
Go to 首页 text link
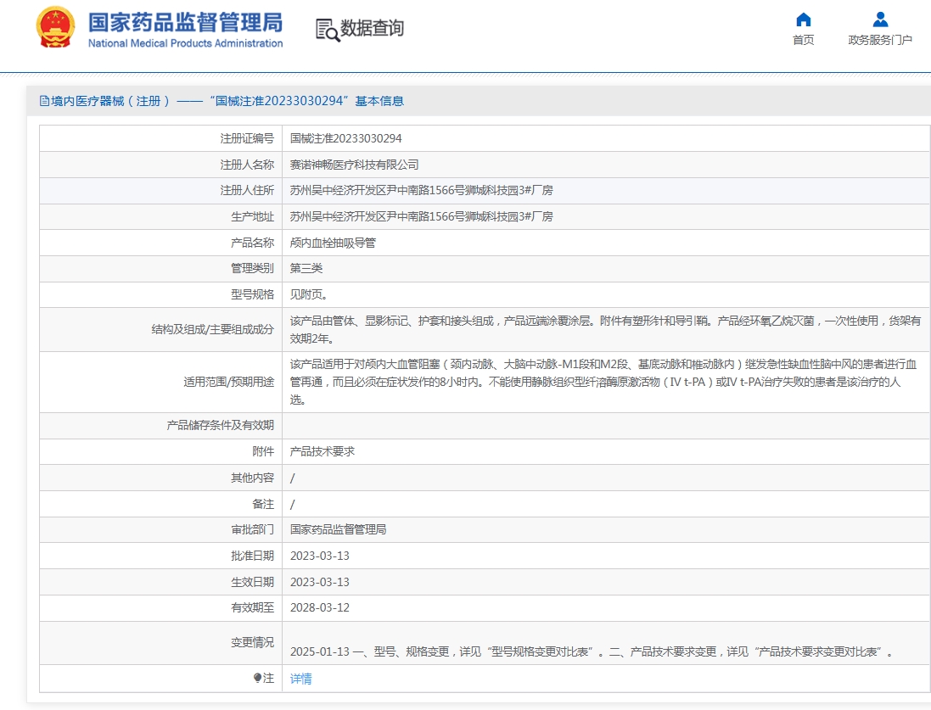(x=804, y=40)
